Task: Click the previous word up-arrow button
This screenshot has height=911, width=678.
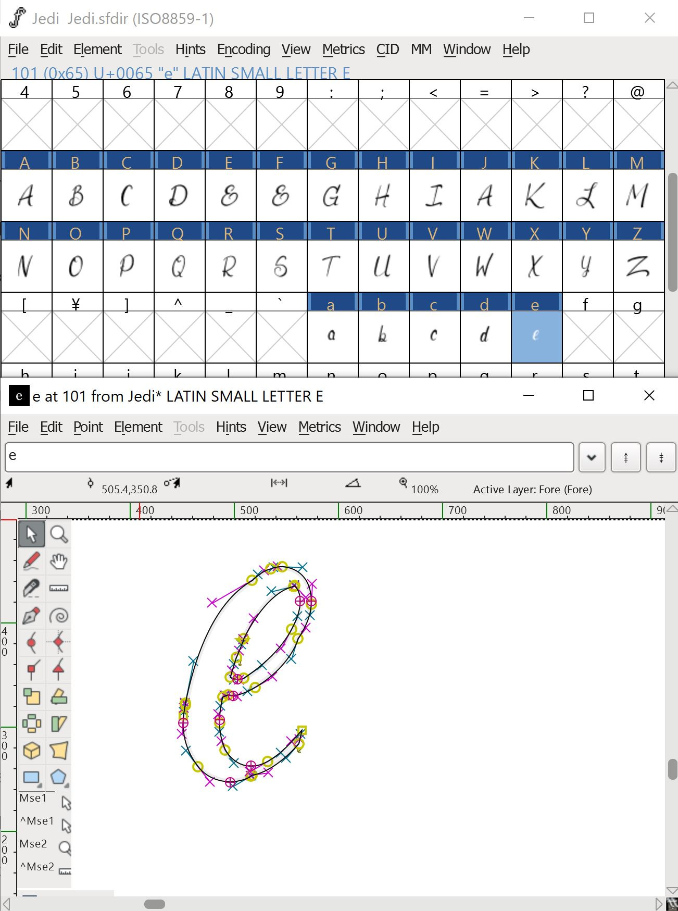Action: tap(625, 457)
